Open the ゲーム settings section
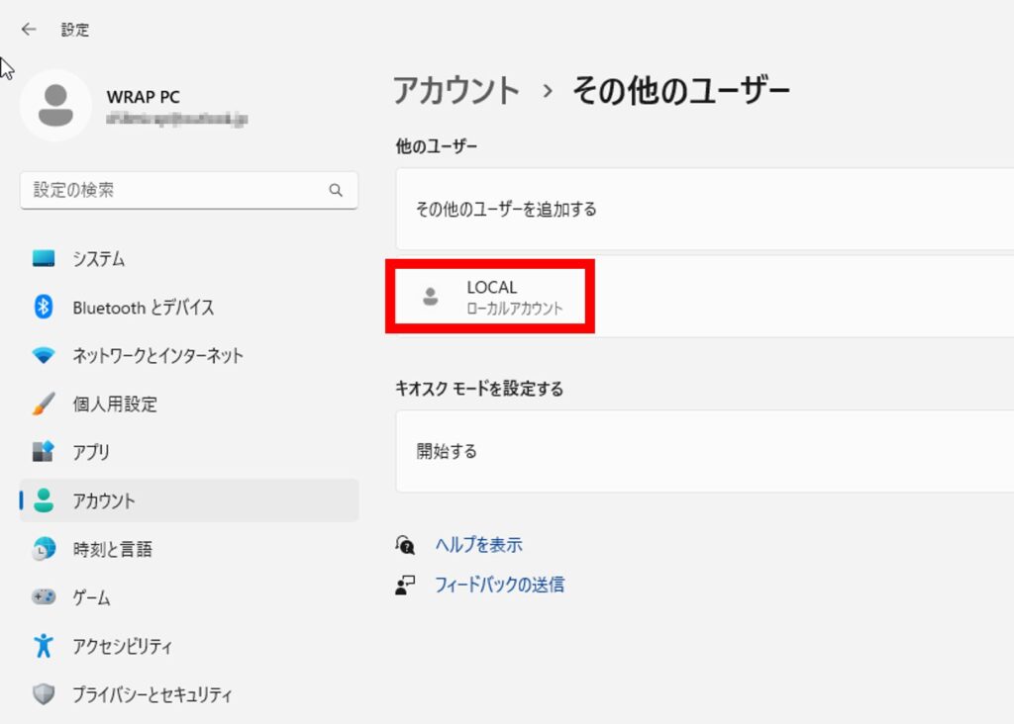Image resolution: width=1014 pixels, height=724 pixels. click(x=91, y=597)
